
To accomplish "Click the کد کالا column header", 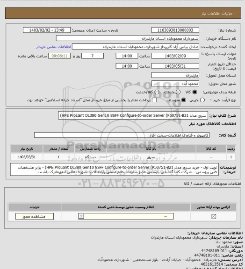I will pos(211,149).
